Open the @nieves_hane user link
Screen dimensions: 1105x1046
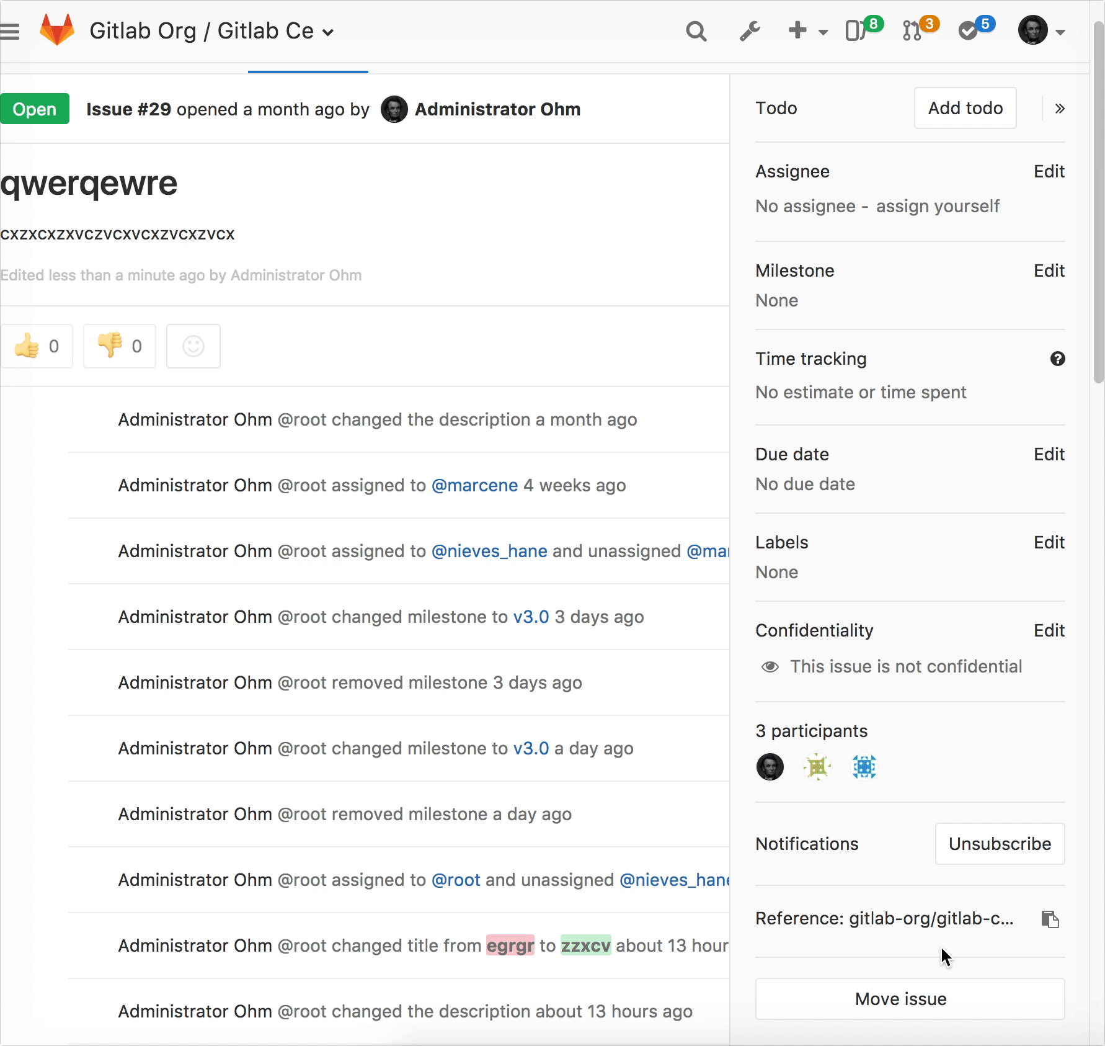[x=489, y=551]
